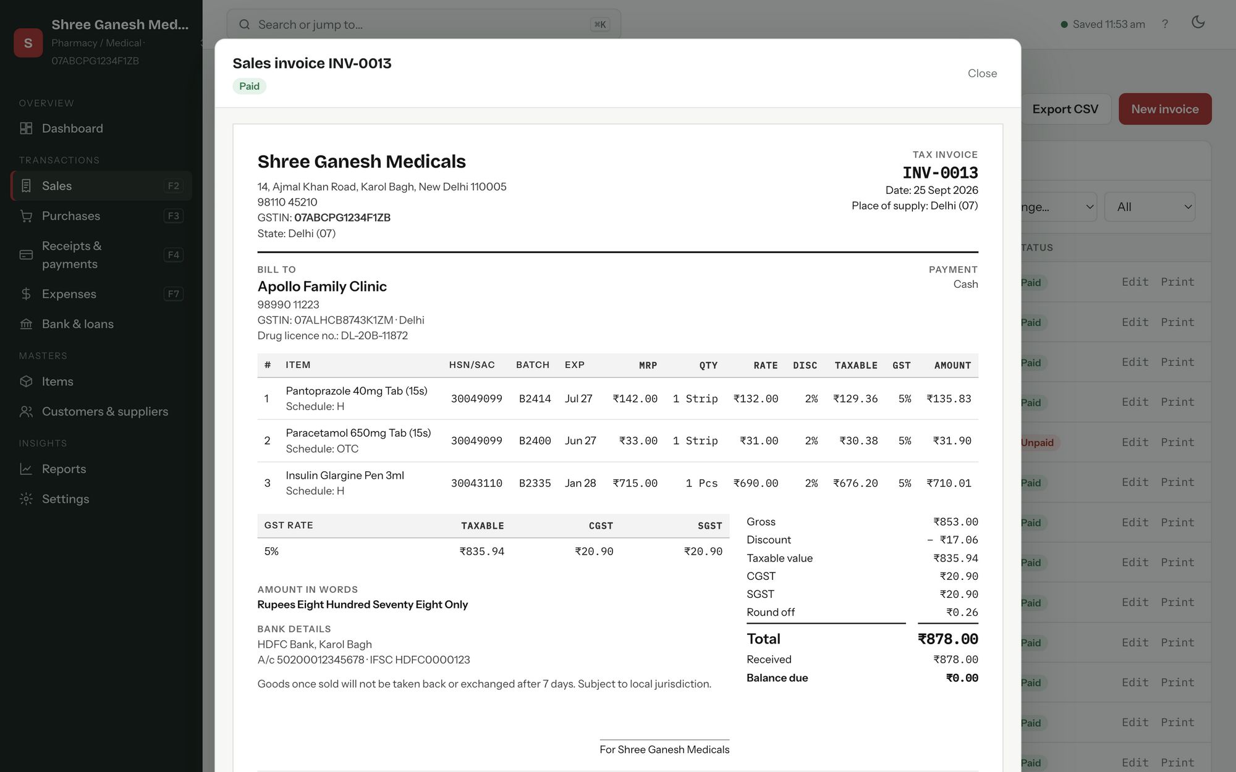Select Insulin Glargine Pen 3ml item
1236x772 pixels.
click(x=345, y=476)
